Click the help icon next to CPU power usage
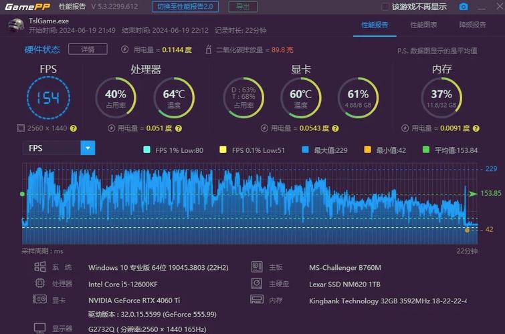 pyautogui.click(x=177, y=128)
